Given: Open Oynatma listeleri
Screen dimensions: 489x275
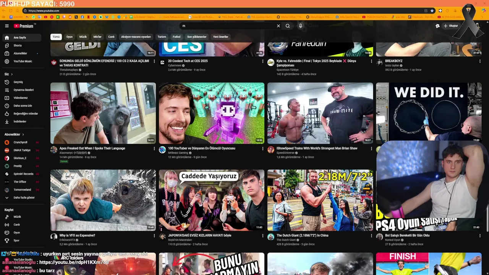Looking at the screenshot, I should (23, 90).
